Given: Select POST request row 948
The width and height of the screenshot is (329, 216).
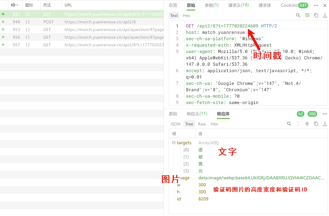Looking at the screenshot, I should [82, 22].
